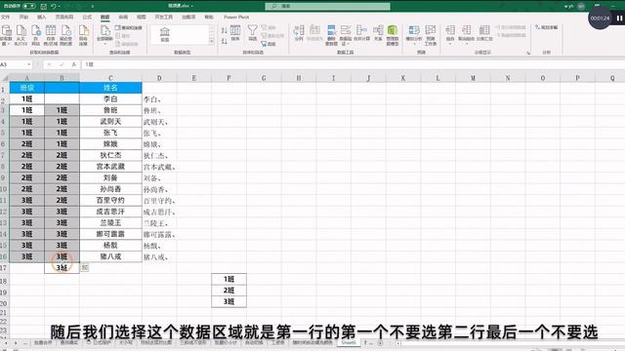Switch to the 页面布局 ribbon tab
625x351 pixels.
(64, 18)
